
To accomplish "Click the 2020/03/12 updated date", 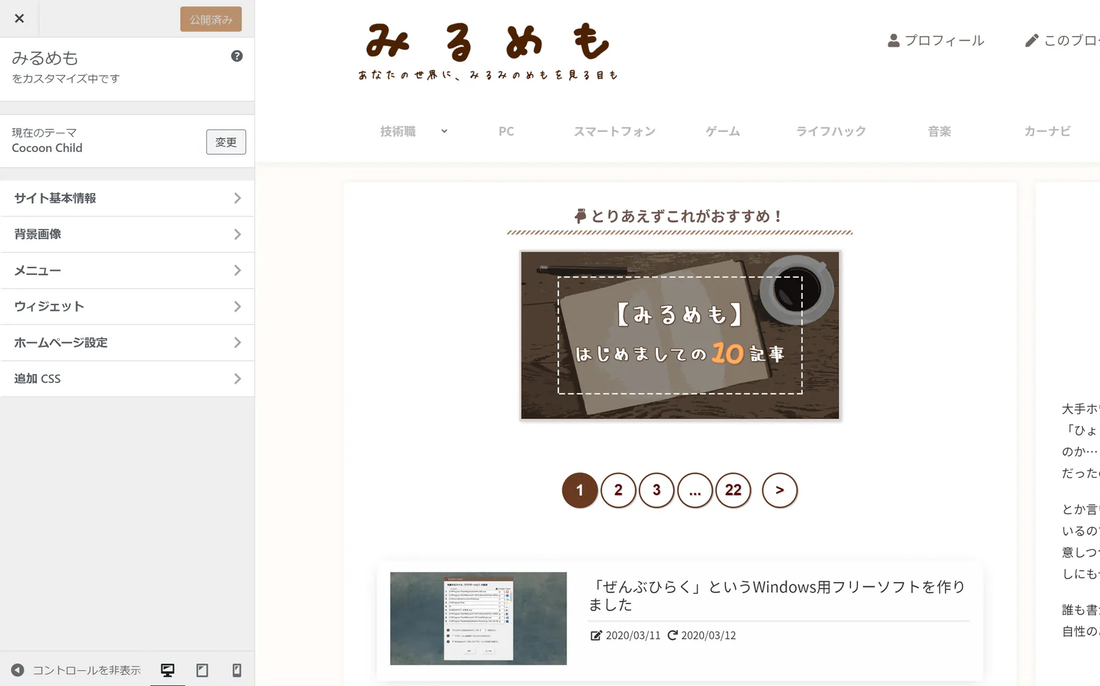I will pyautogui.click(x=708, y=636).
